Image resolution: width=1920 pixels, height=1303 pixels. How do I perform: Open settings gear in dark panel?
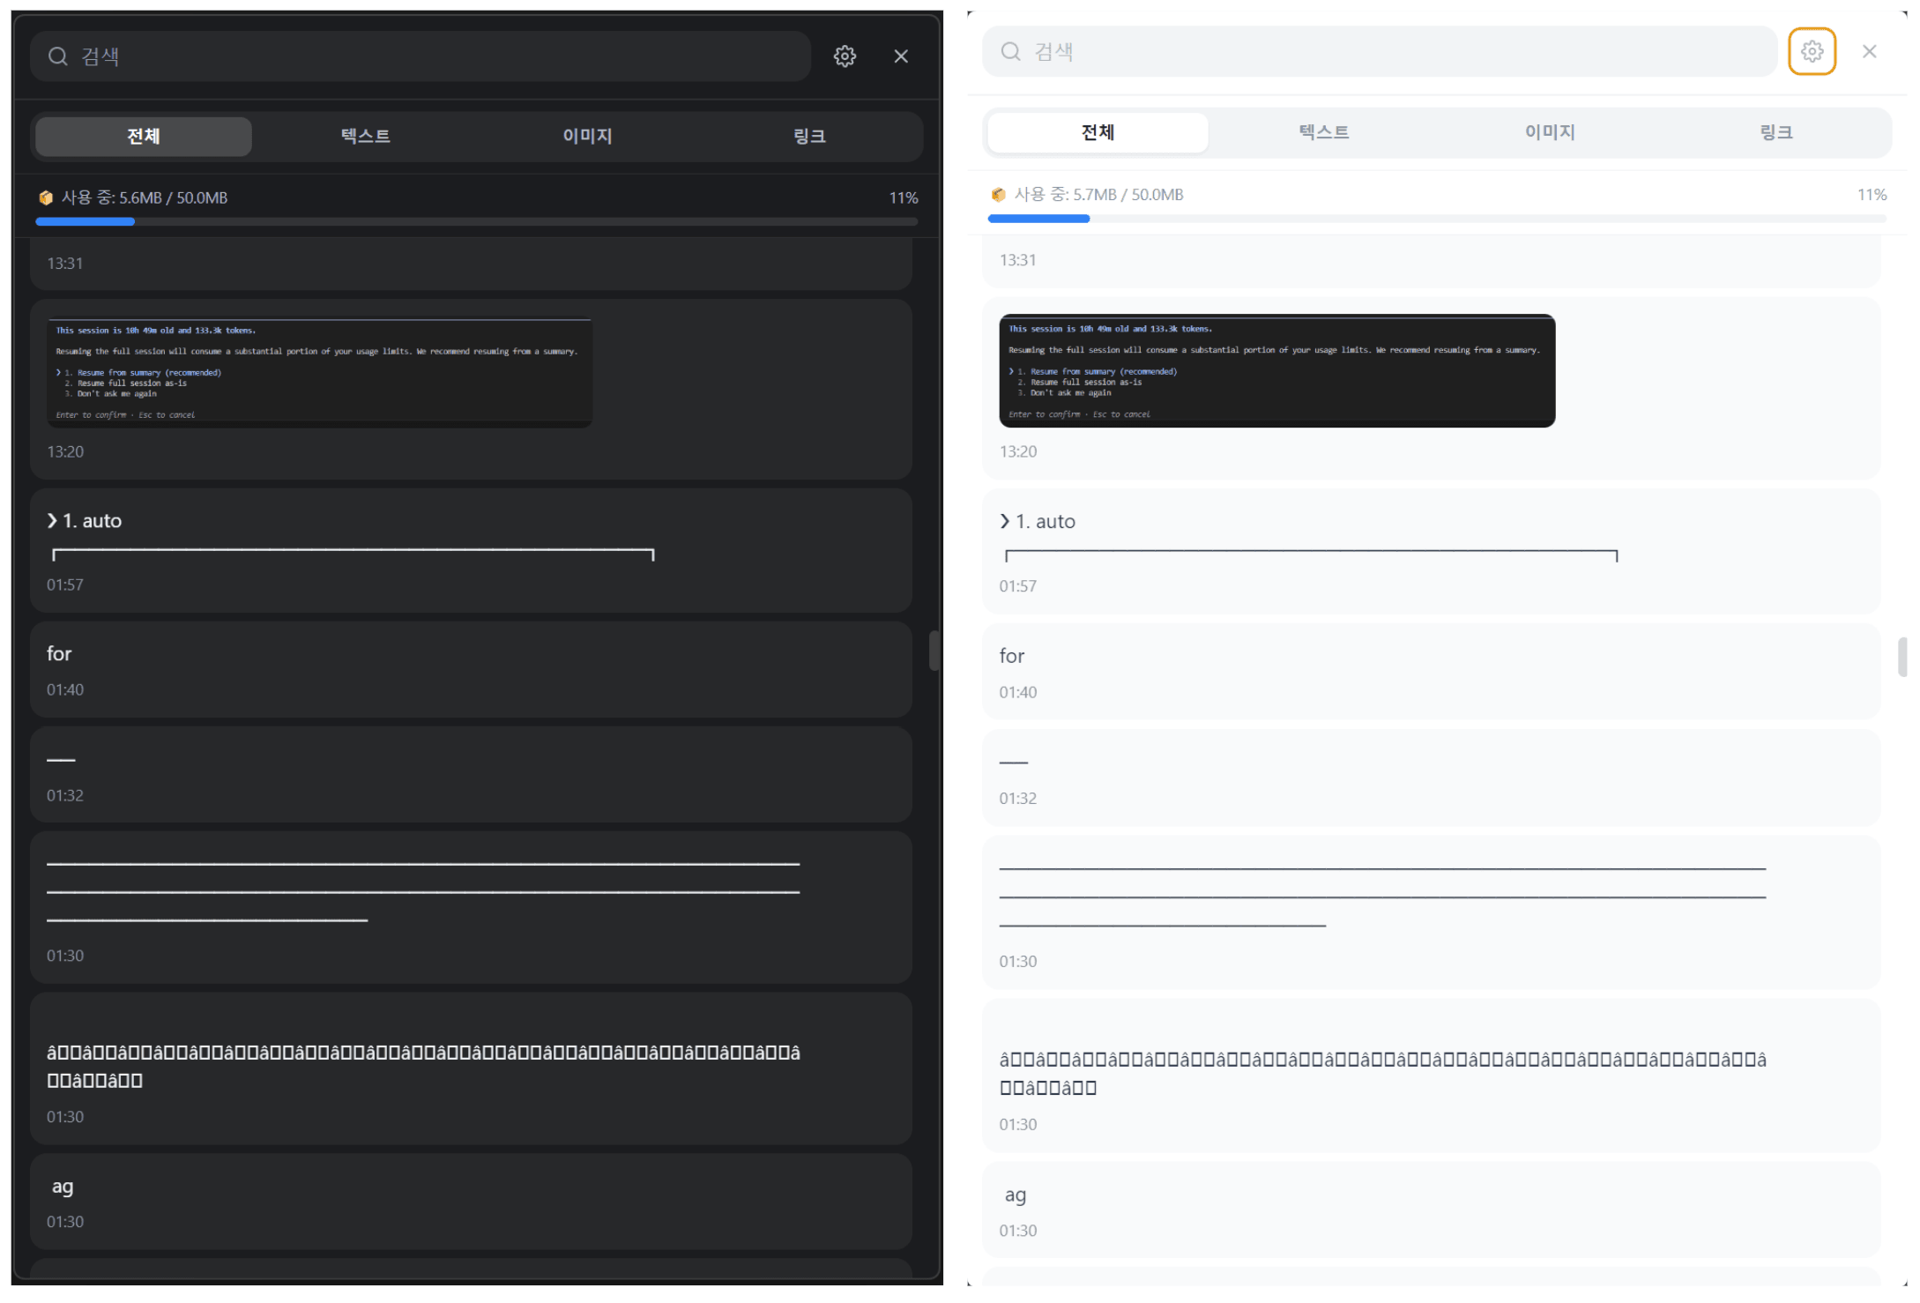[845, 56]
